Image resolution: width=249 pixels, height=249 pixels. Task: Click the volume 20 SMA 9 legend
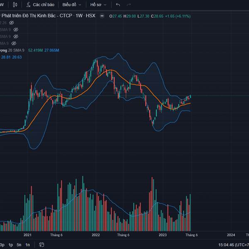click(12, 50)
